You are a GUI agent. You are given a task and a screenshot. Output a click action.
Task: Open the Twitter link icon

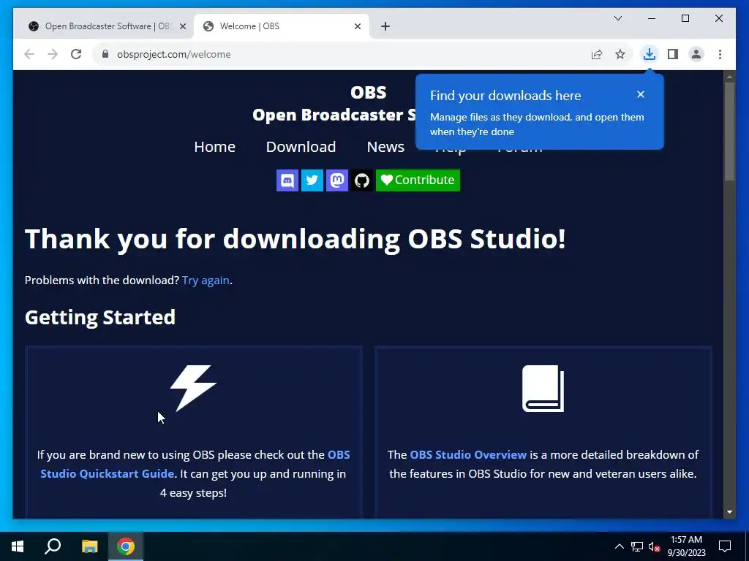(312, 180)
